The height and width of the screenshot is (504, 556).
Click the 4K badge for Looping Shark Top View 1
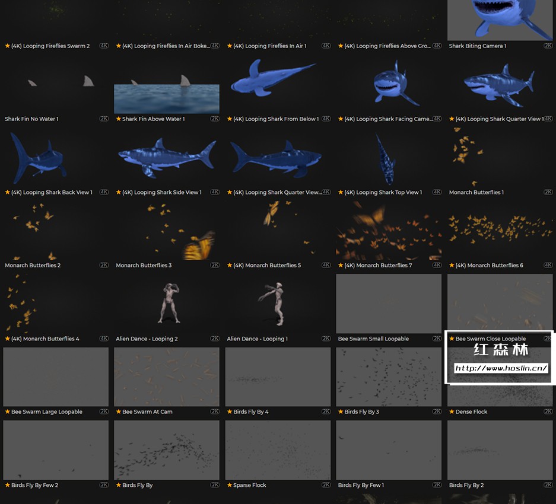(437, 192)
